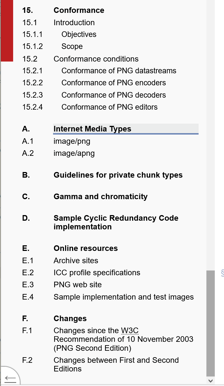Open A.2 image/apng
The image size is (224, 386).
74,153
